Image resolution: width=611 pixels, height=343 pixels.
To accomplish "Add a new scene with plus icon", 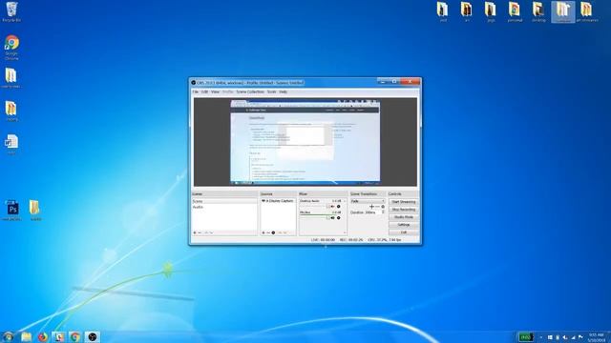I will (x=195, y=232).
